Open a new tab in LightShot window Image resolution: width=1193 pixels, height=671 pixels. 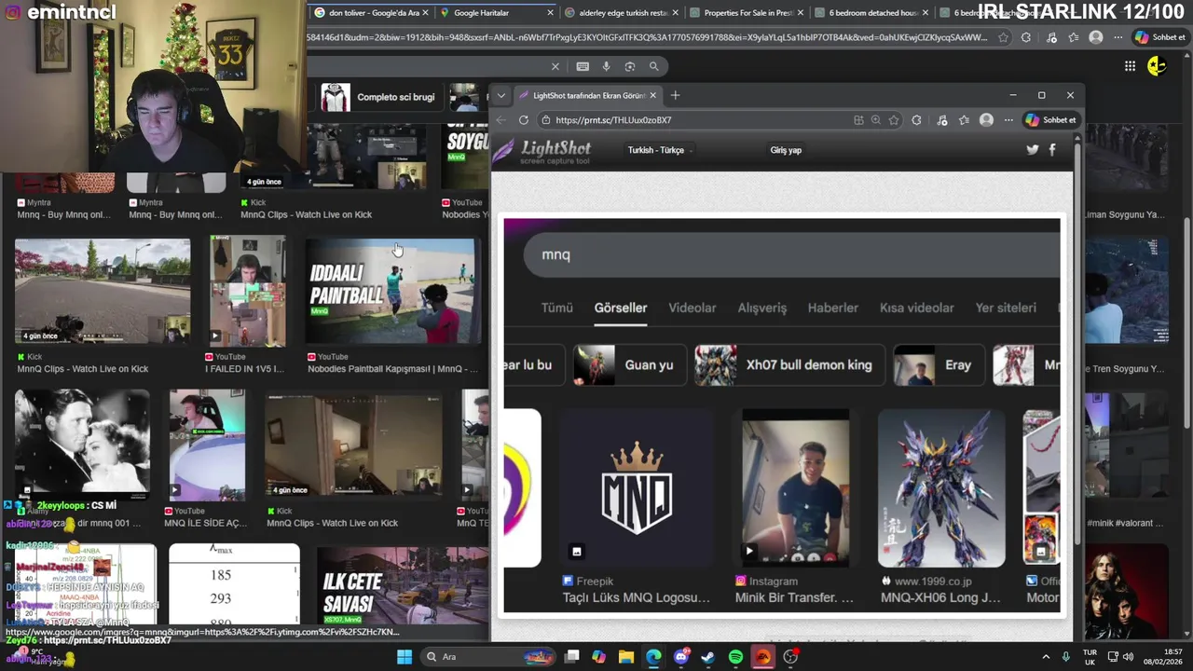[676, 95]
